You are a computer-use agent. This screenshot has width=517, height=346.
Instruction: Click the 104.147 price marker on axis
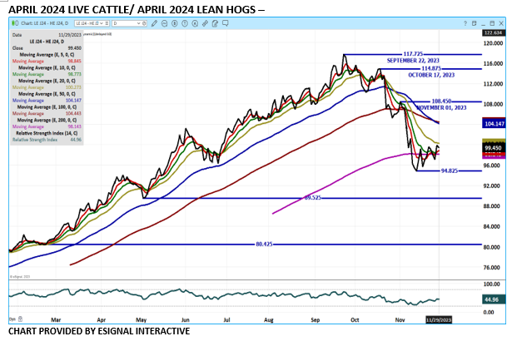pos(494,122)
